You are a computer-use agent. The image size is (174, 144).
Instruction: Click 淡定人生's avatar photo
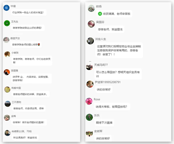(90, 41)
